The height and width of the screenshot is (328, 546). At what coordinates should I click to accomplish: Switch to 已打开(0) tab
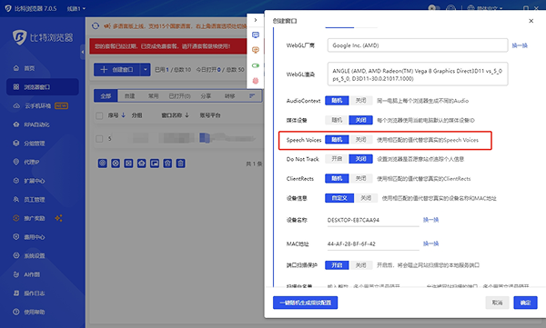[179, 96]
